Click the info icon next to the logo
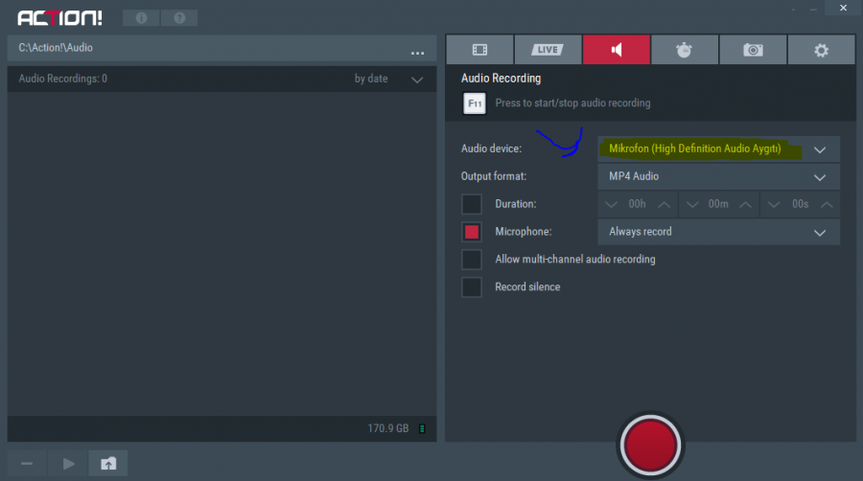 142,18
